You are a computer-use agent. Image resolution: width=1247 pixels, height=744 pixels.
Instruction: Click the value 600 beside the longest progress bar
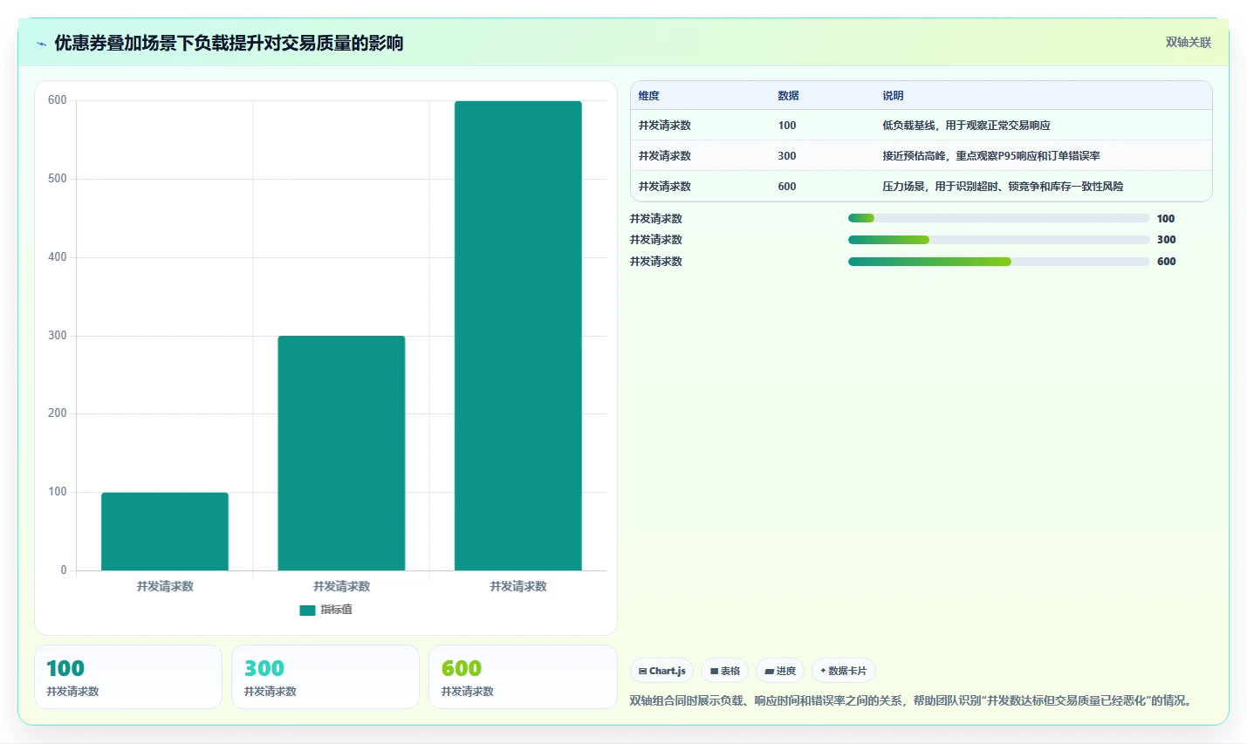tap(1166, 262)
